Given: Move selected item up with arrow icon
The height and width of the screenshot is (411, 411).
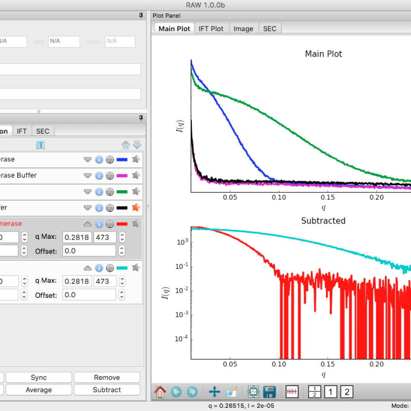Looking at the screenshot, I should click(x=126, y=145).
